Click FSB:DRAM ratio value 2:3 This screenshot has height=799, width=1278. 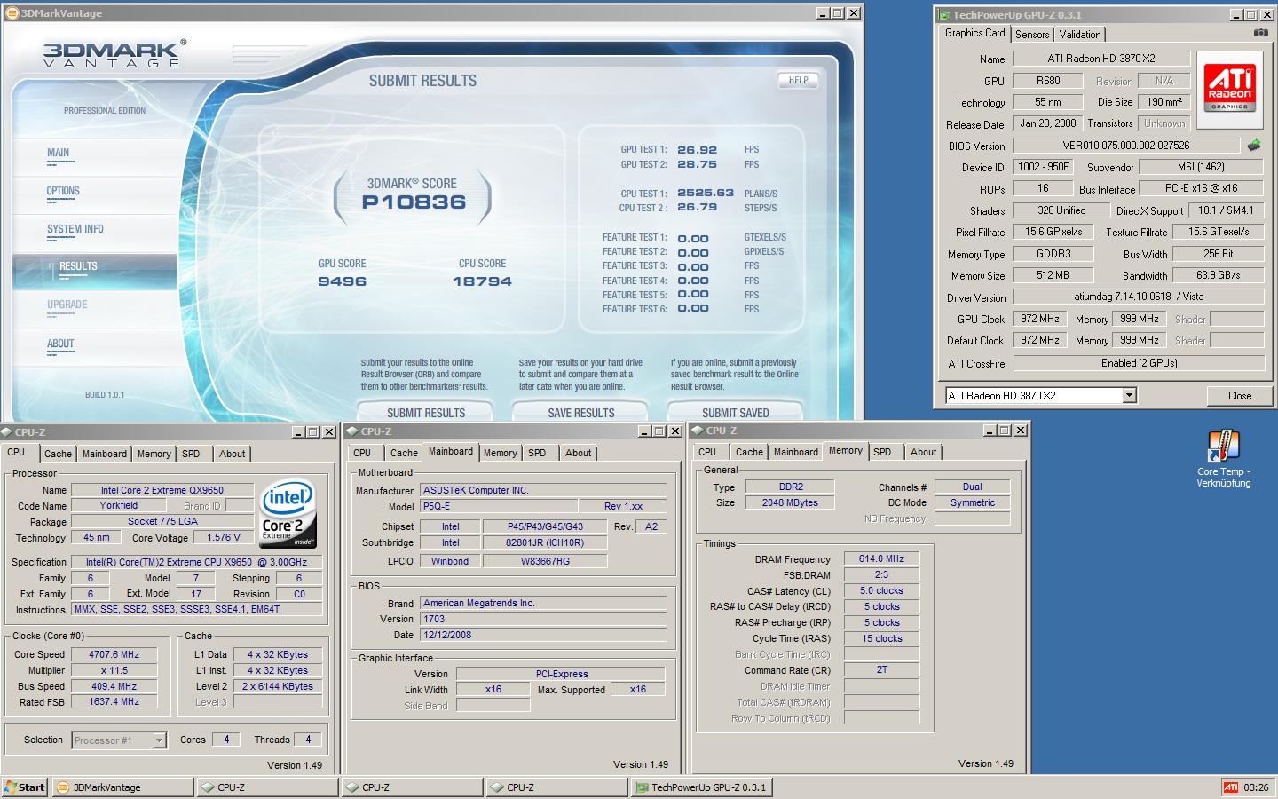coord(881,574)
